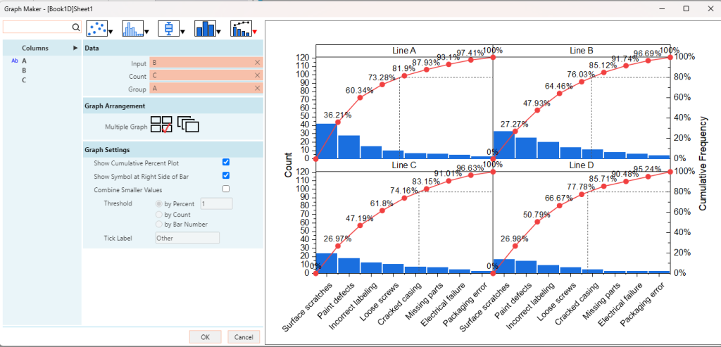Remove column B from Input field
The image size is (721, 347).
pyautogui.click(x=258, y=63)
